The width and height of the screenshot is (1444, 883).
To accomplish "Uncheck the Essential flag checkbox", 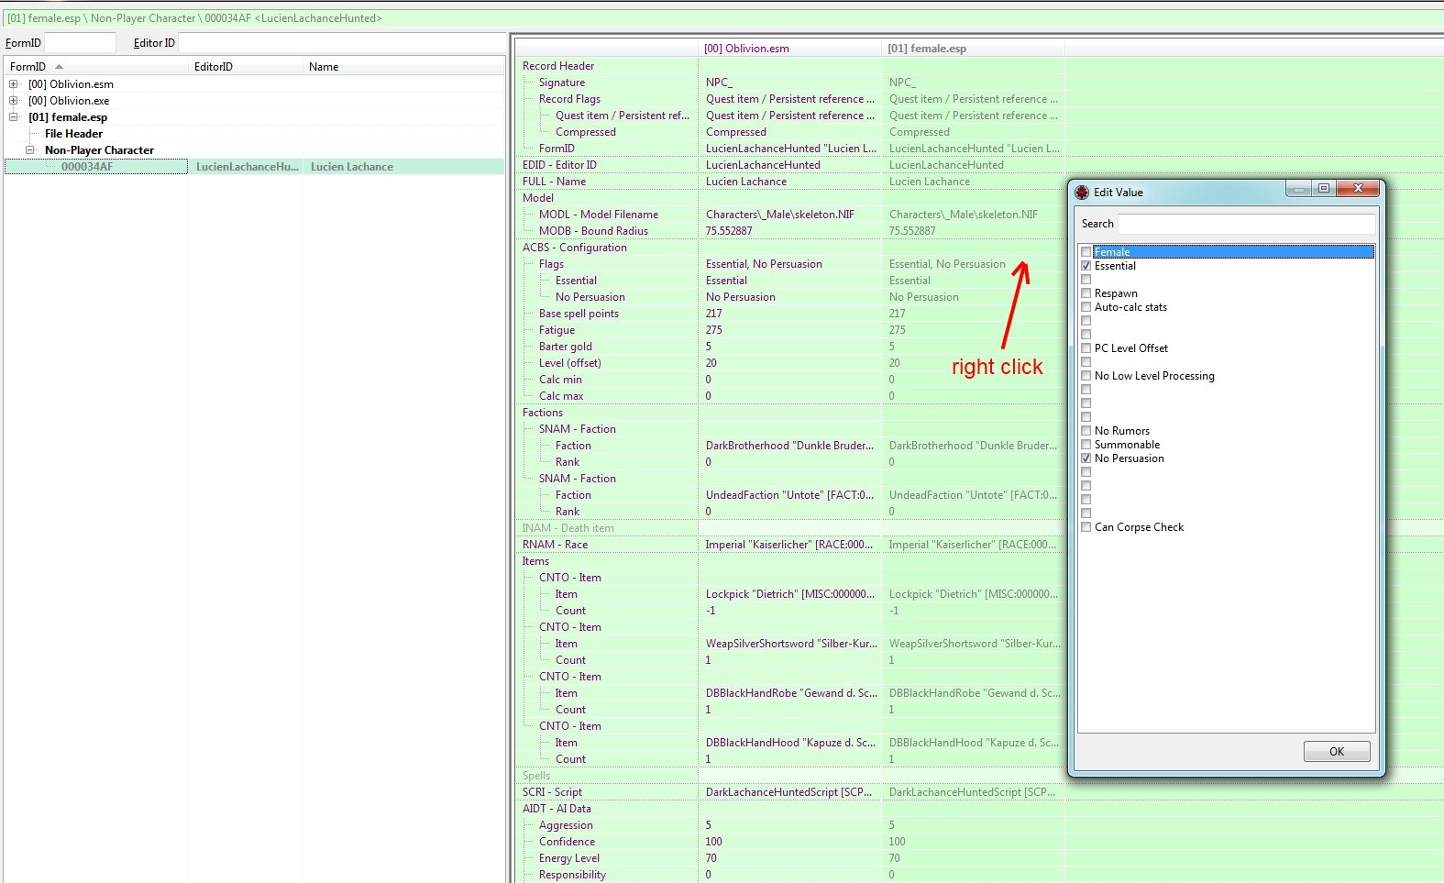I will coord(1086,266).
